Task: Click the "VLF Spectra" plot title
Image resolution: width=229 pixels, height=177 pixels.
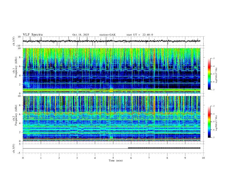Action: click(33, 35)
